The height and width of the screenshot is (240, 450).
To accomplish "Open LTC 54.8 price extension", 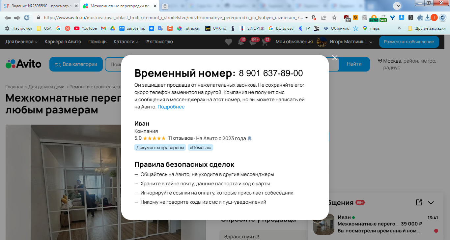I will pyautogui.click(x=383, y=18).
